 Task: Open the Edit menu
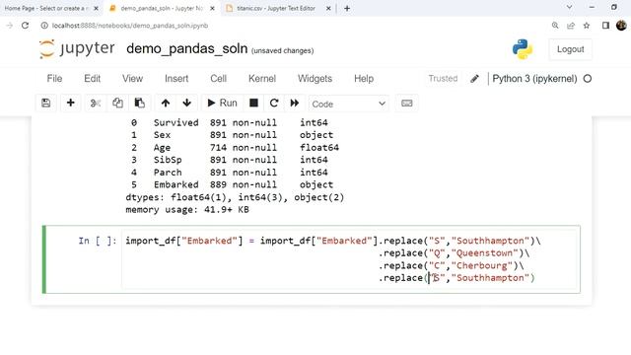[92, 79]
